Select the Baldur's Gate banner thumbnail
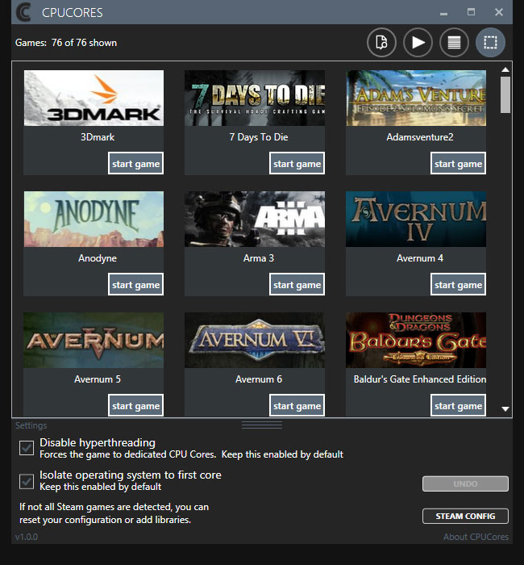524x565 pixels. [416, 340]
